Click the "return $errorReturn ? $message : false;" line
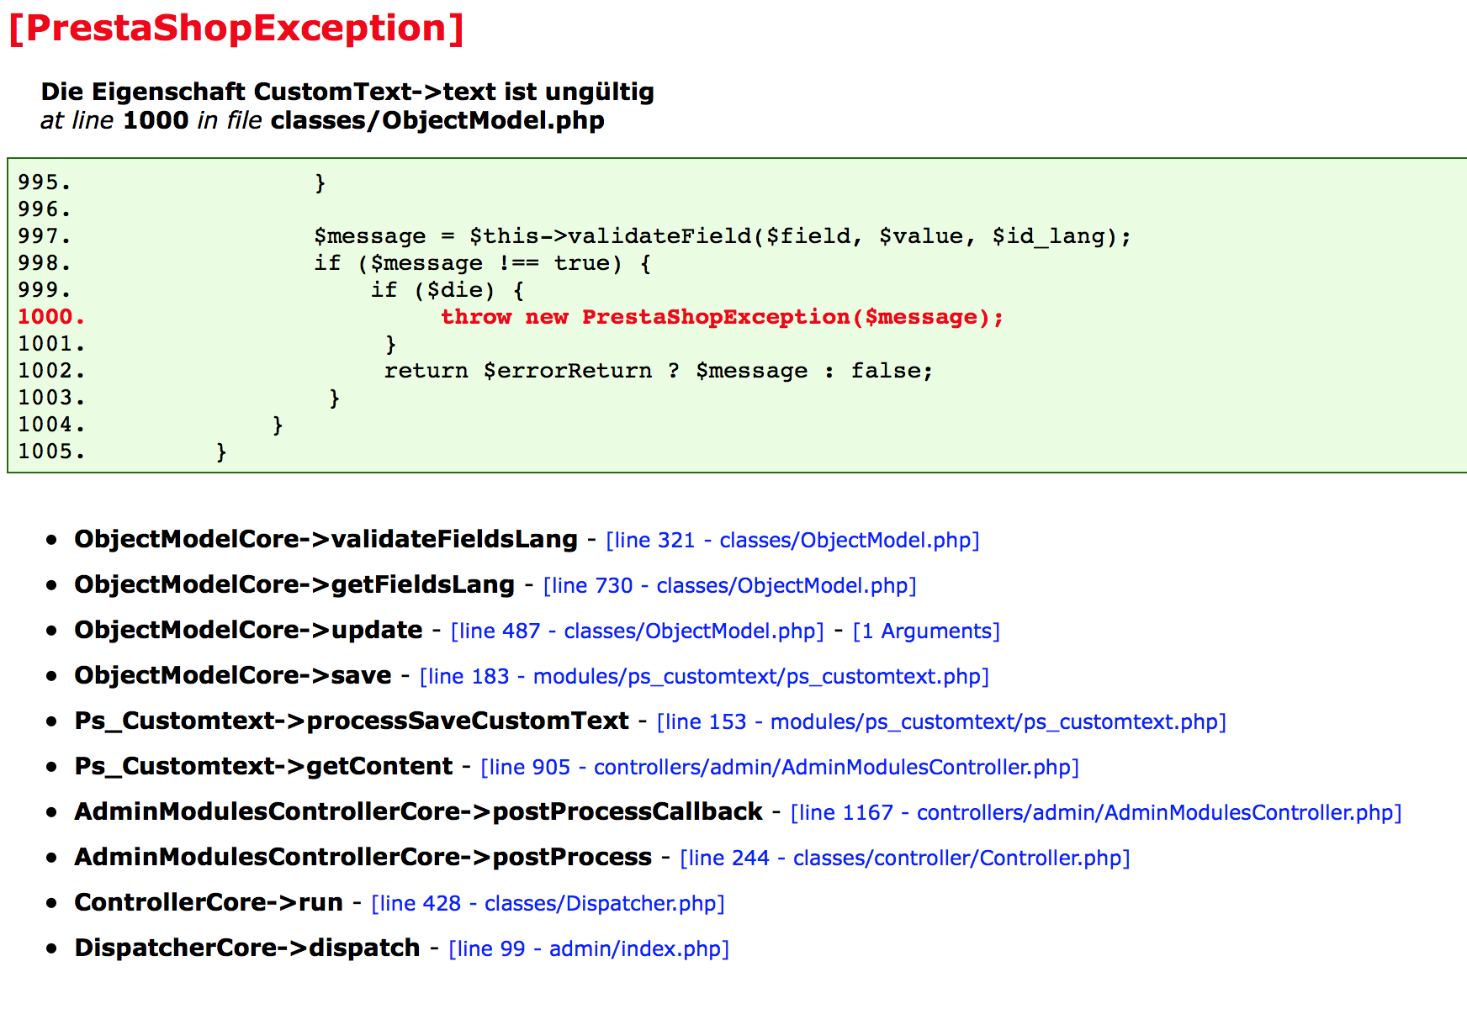The image size is (1467, 1009). [x=659, y=371]
